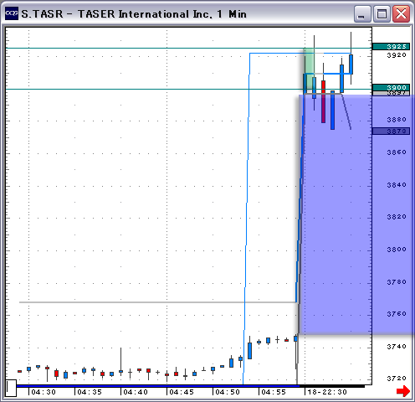This screenshot has height=402, width=415.
Task: Click the 3873 highlighted price label
Action: point(391,131)
